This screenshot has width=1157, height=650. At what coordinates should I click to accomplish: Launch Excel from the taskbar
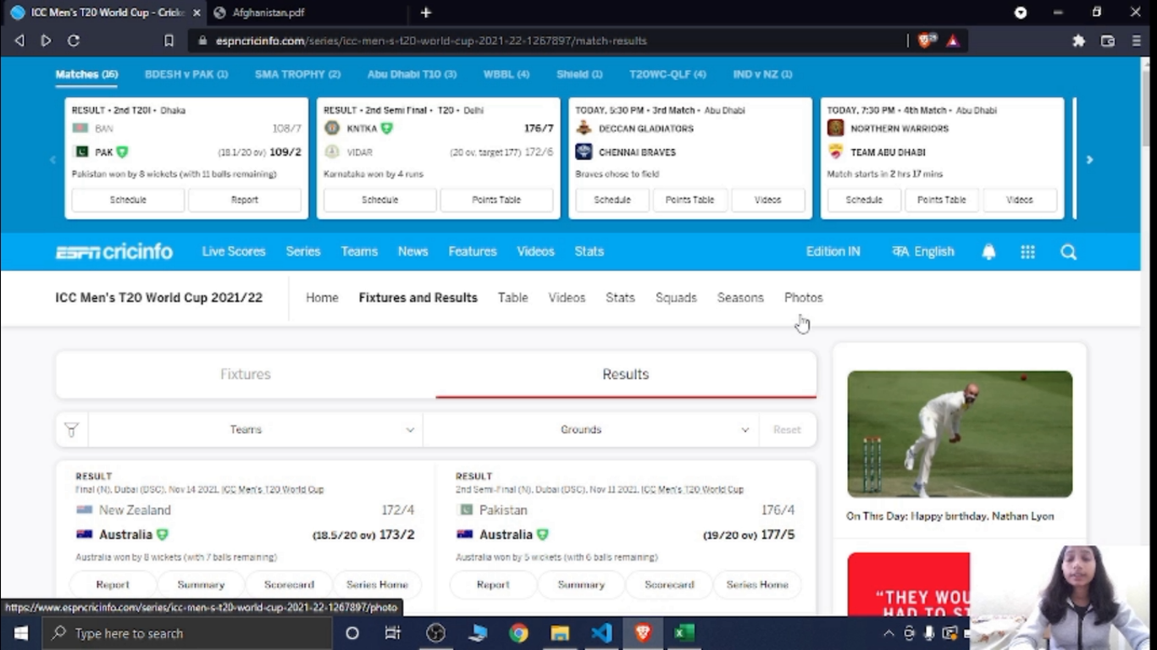(684, 633)
